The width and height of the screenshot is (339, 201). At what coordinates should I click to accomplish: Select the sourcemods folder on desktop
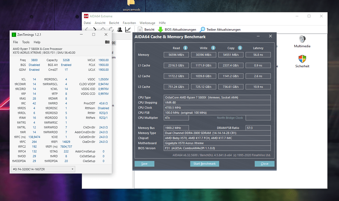coord(131,6)
